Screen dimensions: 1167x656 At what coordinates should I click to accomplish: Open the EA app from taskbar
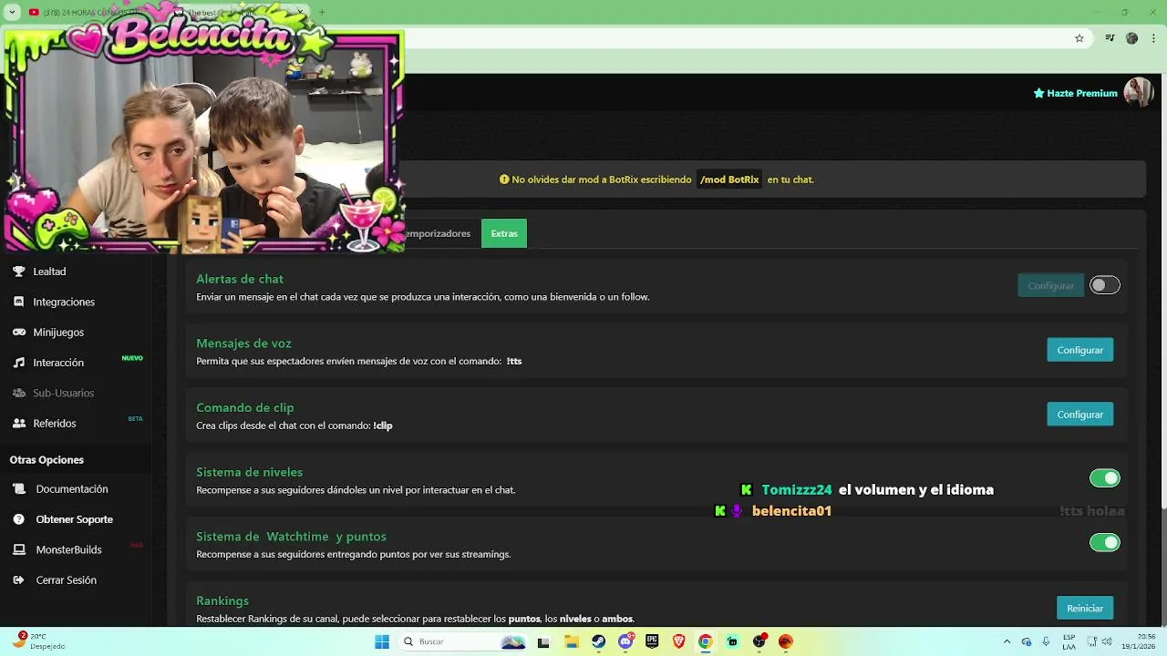(x=786, y=641)
